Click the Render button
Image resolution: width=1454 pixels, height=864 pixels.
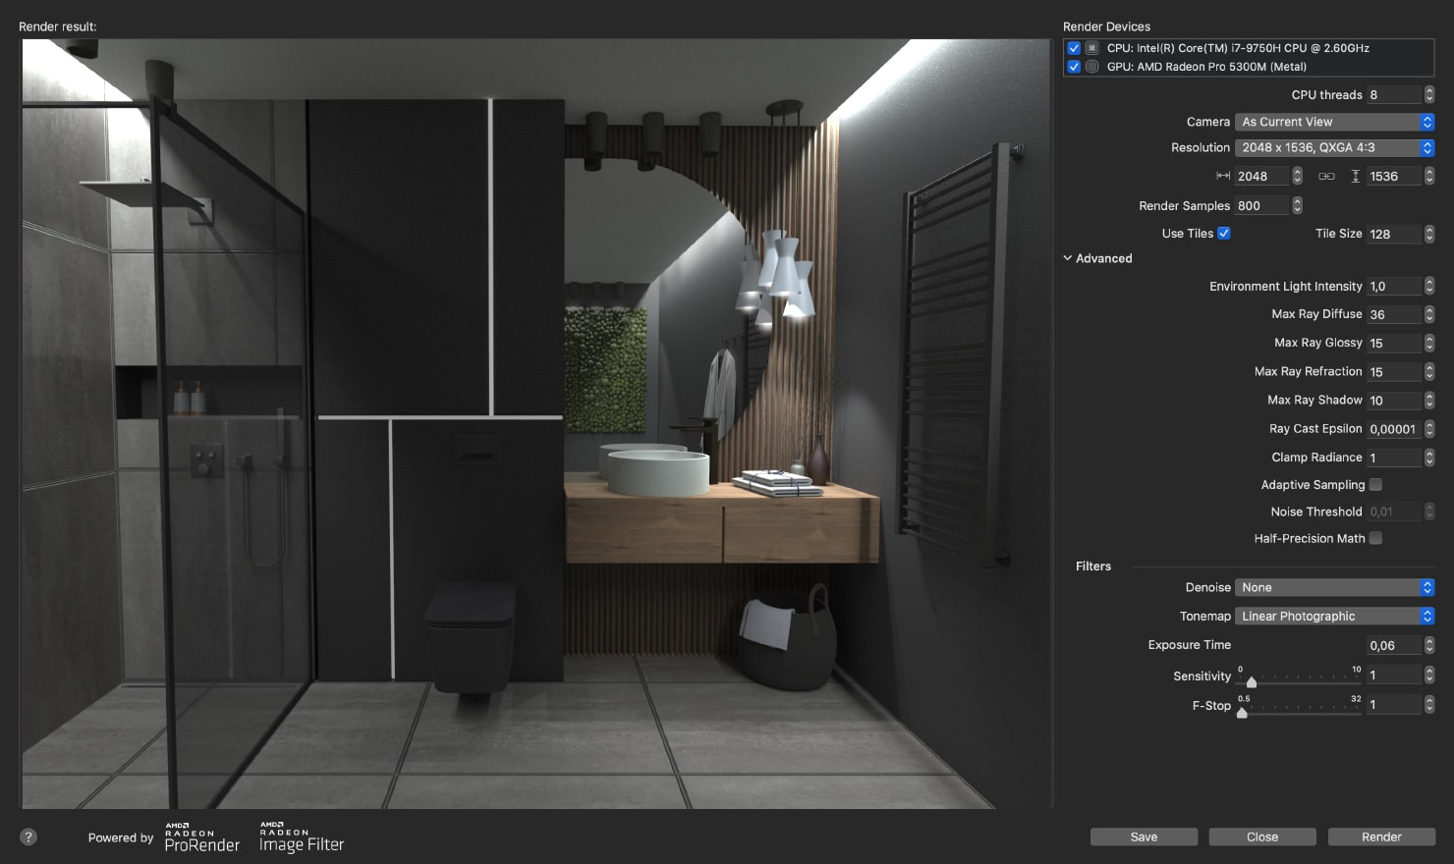pos(1381,837)
